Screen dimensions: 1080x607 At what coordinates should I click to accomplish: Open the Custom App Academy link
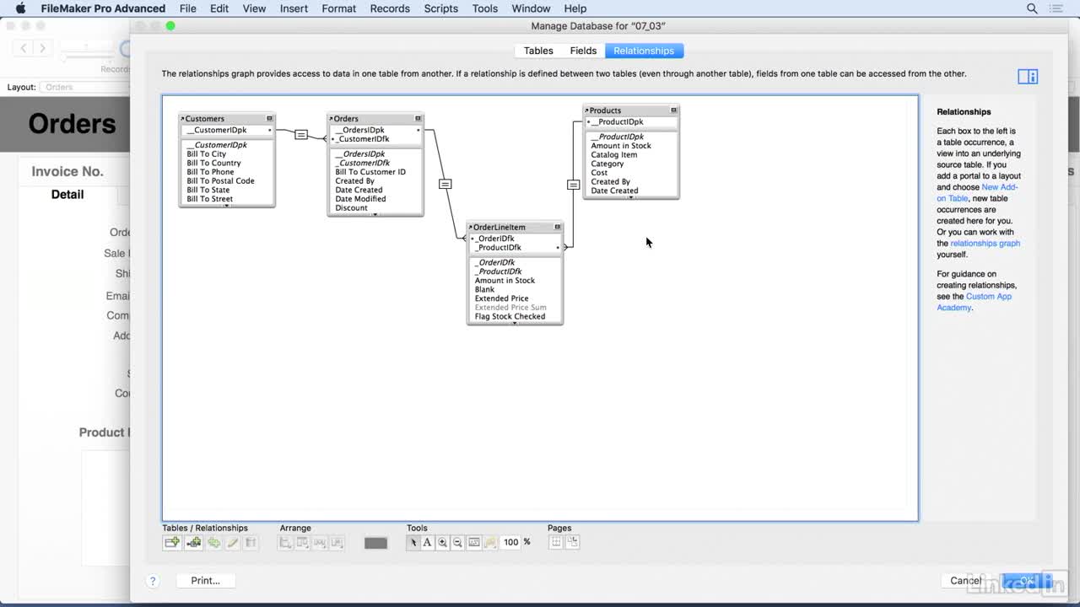click(974, 302)
